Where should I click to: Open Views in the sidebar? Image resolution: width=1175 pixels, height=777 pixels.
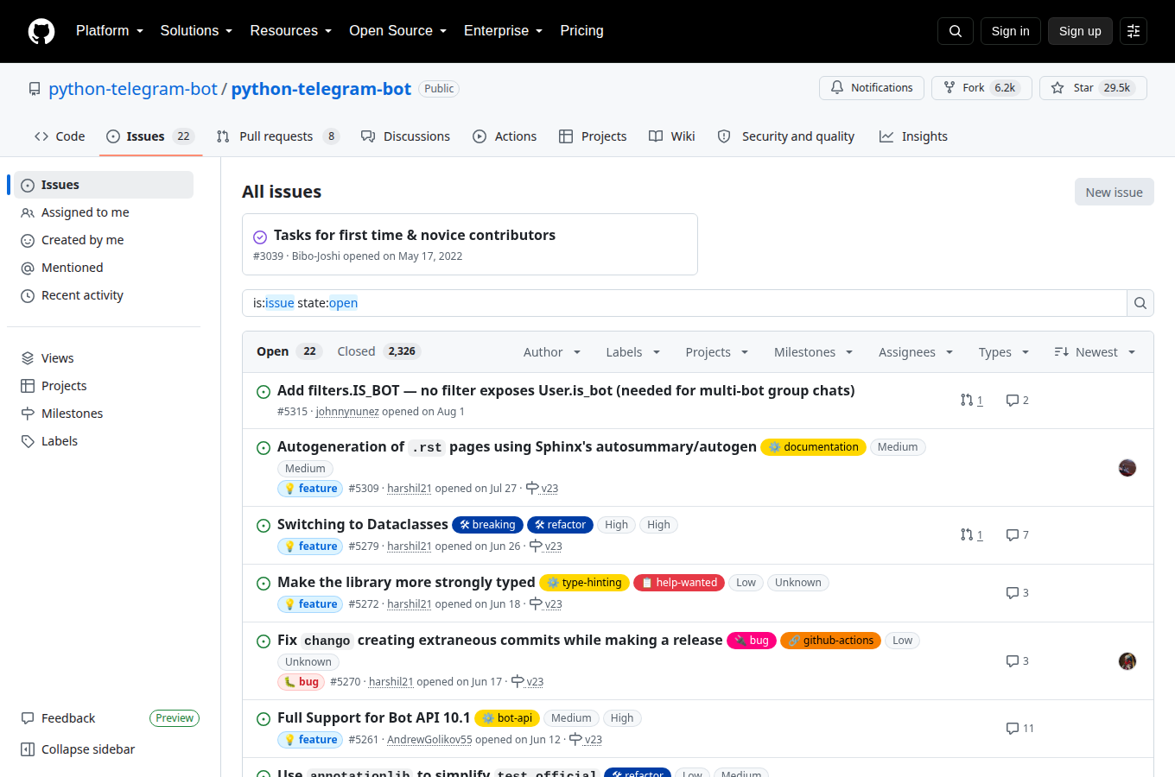(x=104, y=358)
